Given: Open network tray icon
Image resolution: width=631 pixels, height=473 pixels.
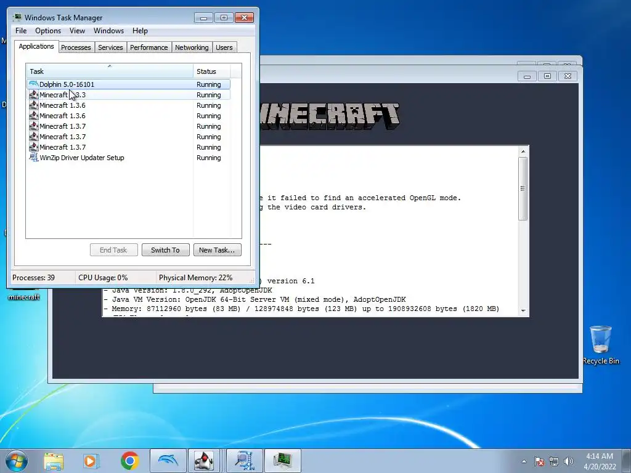Looking at the screenshot, I should pos(554,461).
